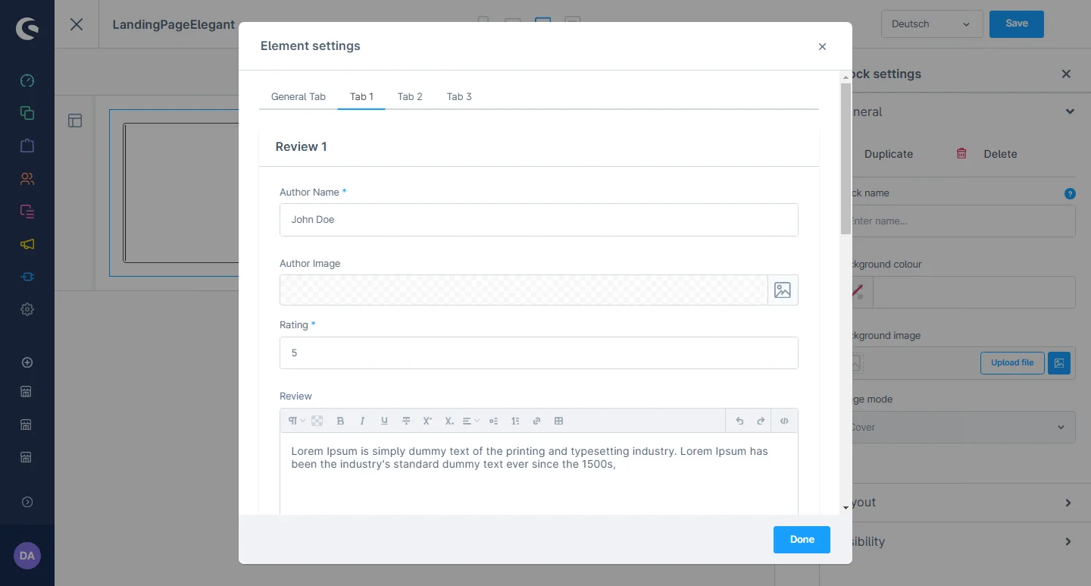Image resolution: width=1091 pixels, height=586 pixels.
Task: Toggle bold formatting in Review editor
Action: pyautogui.click(x=340, y=421)
